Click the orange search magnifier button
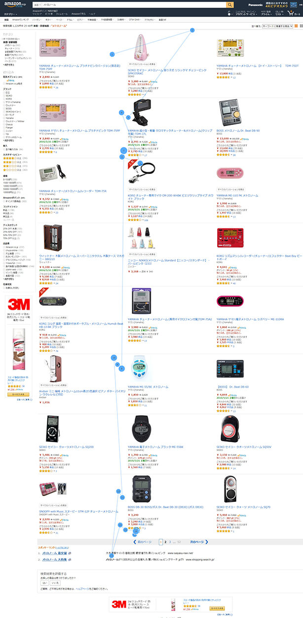This screenshot has width=303, height=618. [x=229, y=4]
